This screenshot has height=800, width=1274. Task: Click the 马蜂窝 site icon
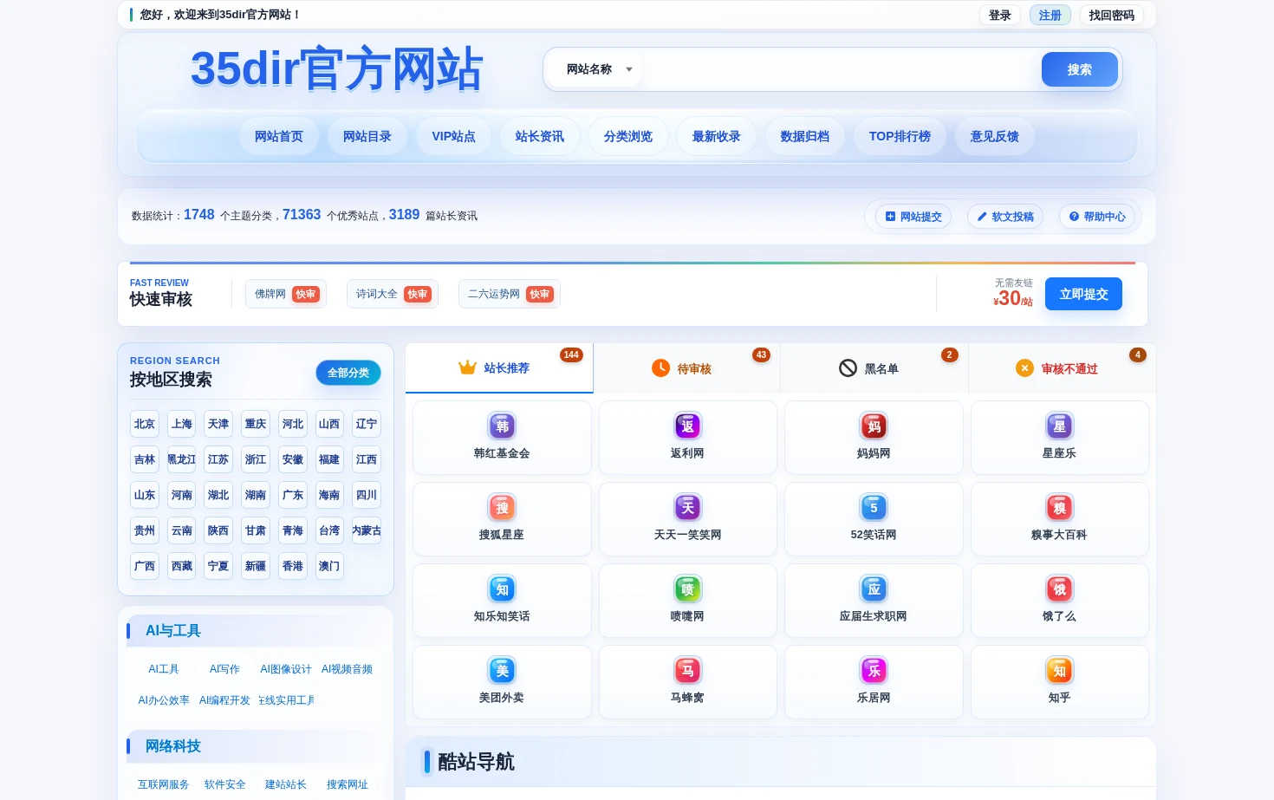(x=687, y=670)
